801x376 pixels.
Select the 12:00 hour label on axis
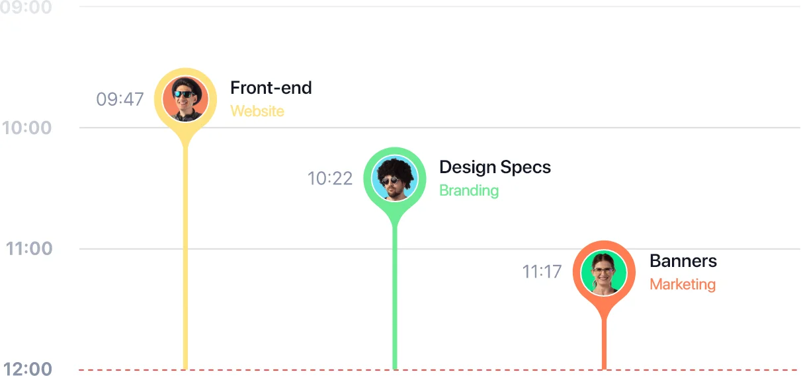click(x=28, y=369)
